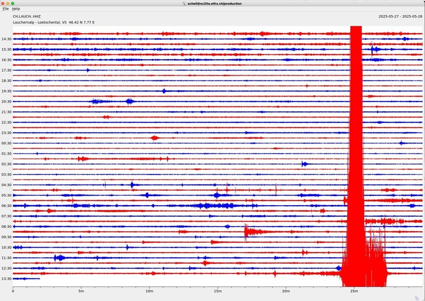425x301 pixels.
Task: Click the yellow minimize window button
Action: (8, 3)
